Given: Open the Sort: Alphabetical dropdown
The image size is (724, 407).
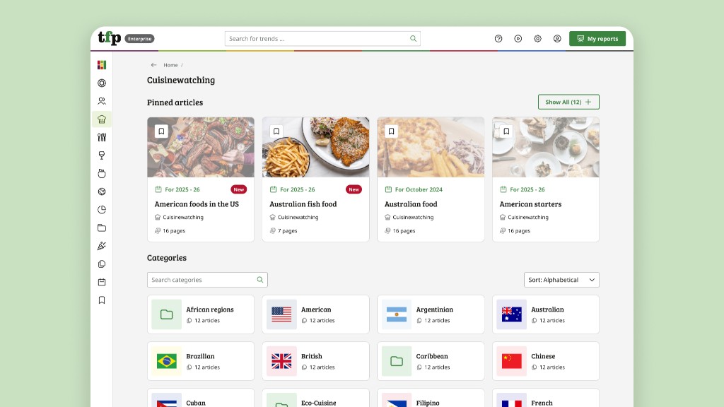Looking at the screenshot, I should (x=561, y=280).
